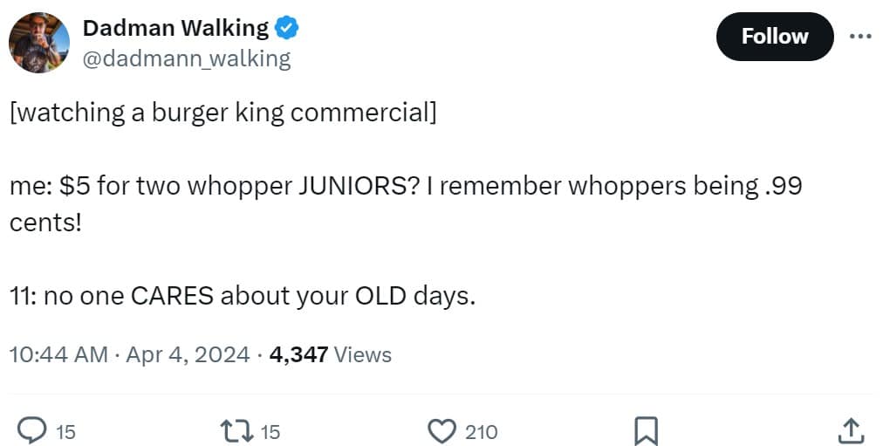
Task: Visit the @dadmann_walking handle link
Action: [187, 58]
